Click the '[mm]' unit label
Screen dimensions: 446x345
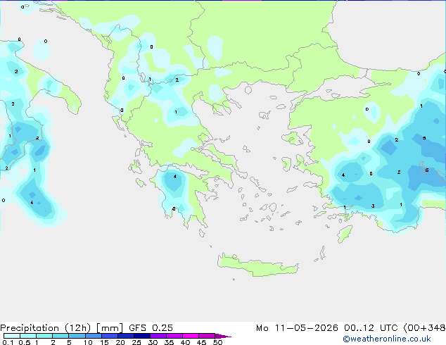110,328
